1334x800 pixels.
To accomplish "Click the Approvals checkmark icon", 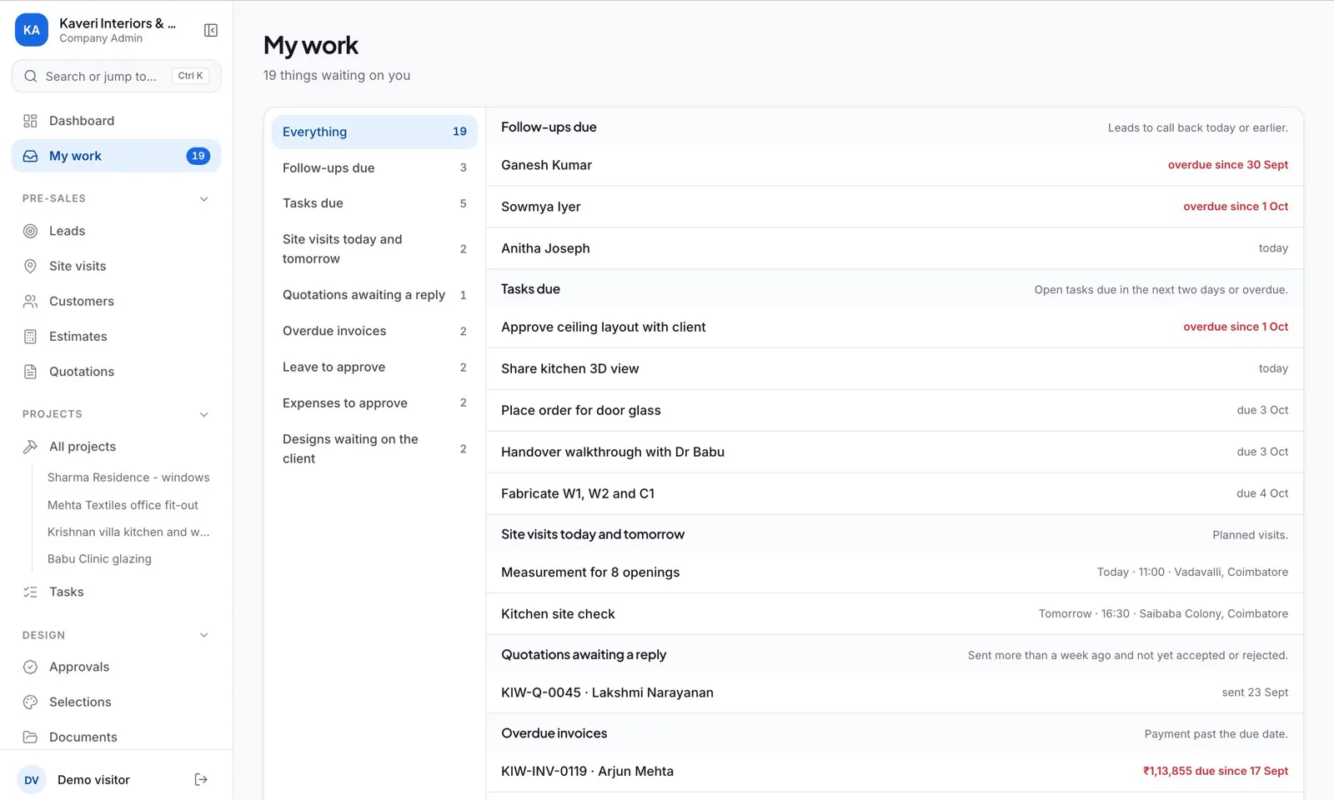I will 30,667.
